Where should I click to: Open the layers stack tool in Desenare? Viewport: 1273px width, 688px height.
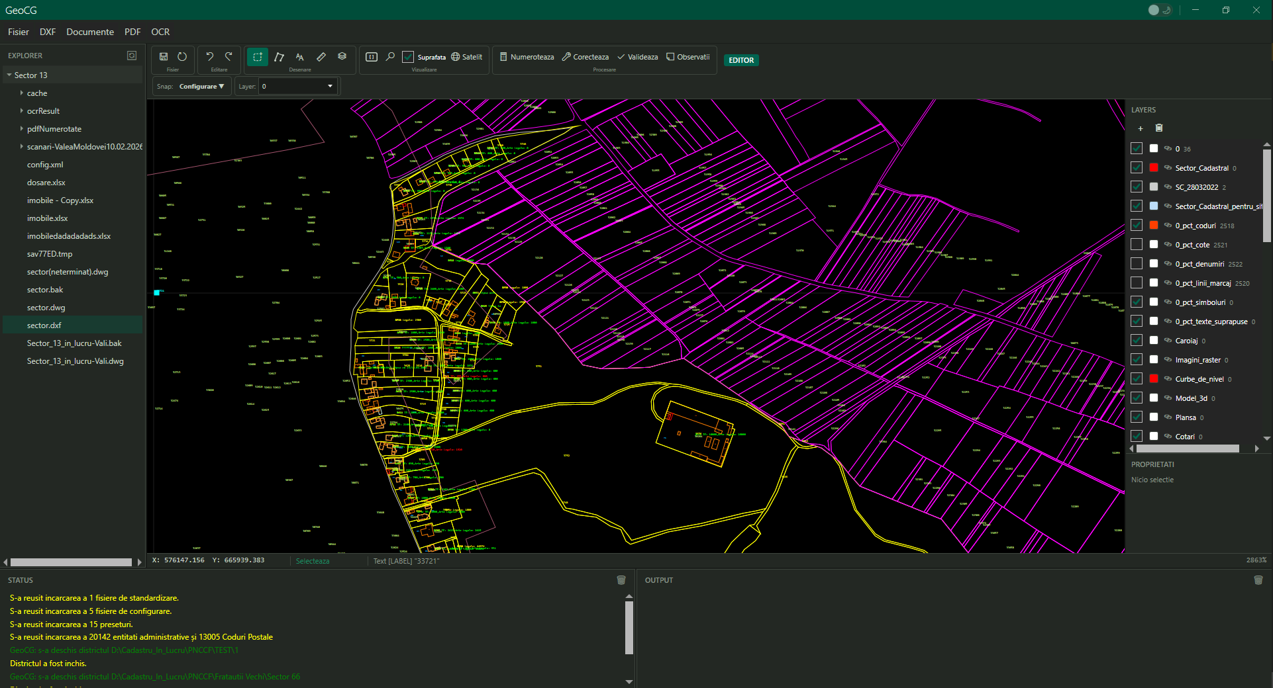coord(342,57)
